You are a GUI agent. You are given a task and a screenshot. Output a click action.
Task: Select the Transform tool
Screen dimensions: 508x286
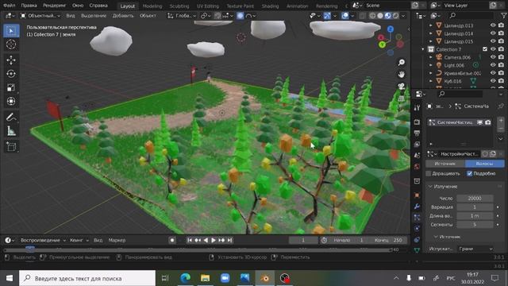[11, 101]
